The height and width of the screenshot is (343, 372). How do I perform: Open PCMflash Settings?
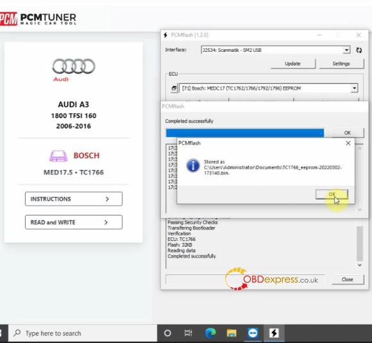[341, 63]
